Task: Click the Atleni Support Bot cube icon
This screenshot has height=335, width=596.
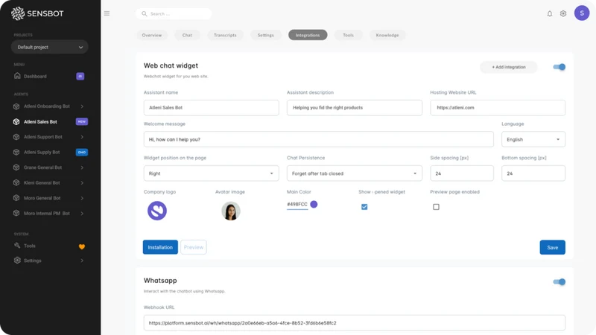Action: 16,137
